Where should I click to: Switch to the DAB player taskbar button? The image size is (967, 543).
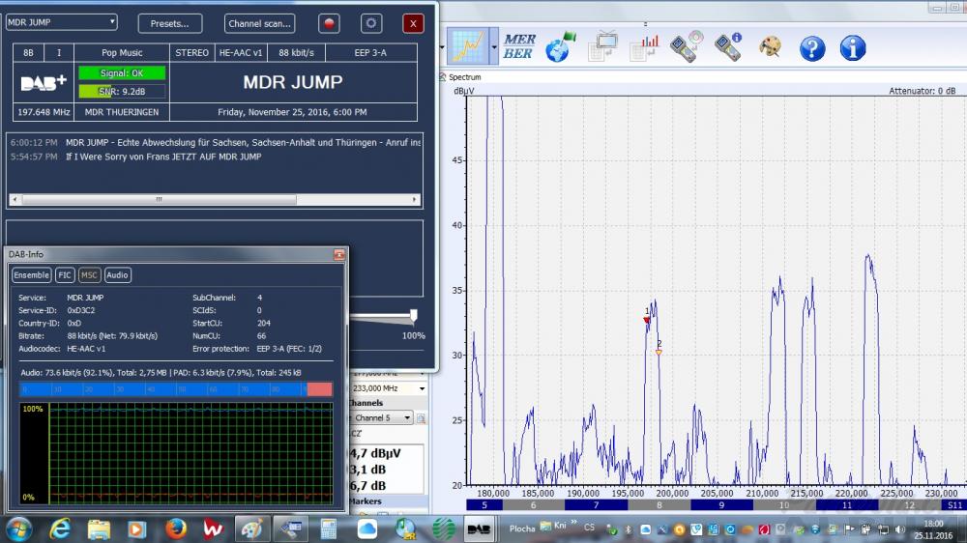(x=478, y=529)
